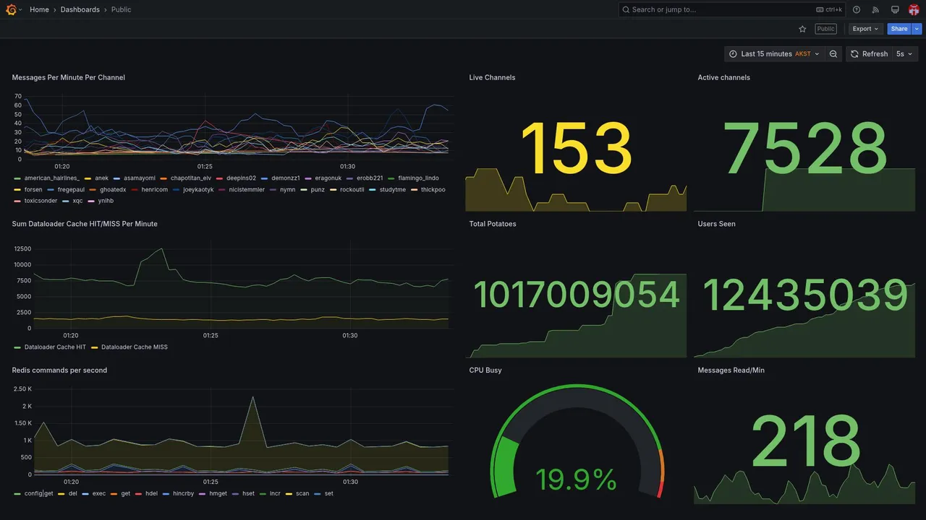Open the Export dropdown
Screen dimensions: 926x520
866,29
